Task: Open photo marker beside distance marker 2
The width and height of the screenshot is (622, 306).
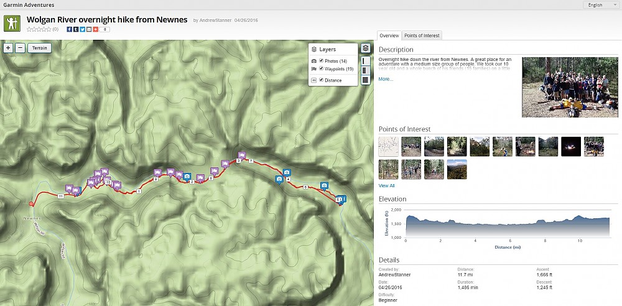Action: [x=187, y=177]
